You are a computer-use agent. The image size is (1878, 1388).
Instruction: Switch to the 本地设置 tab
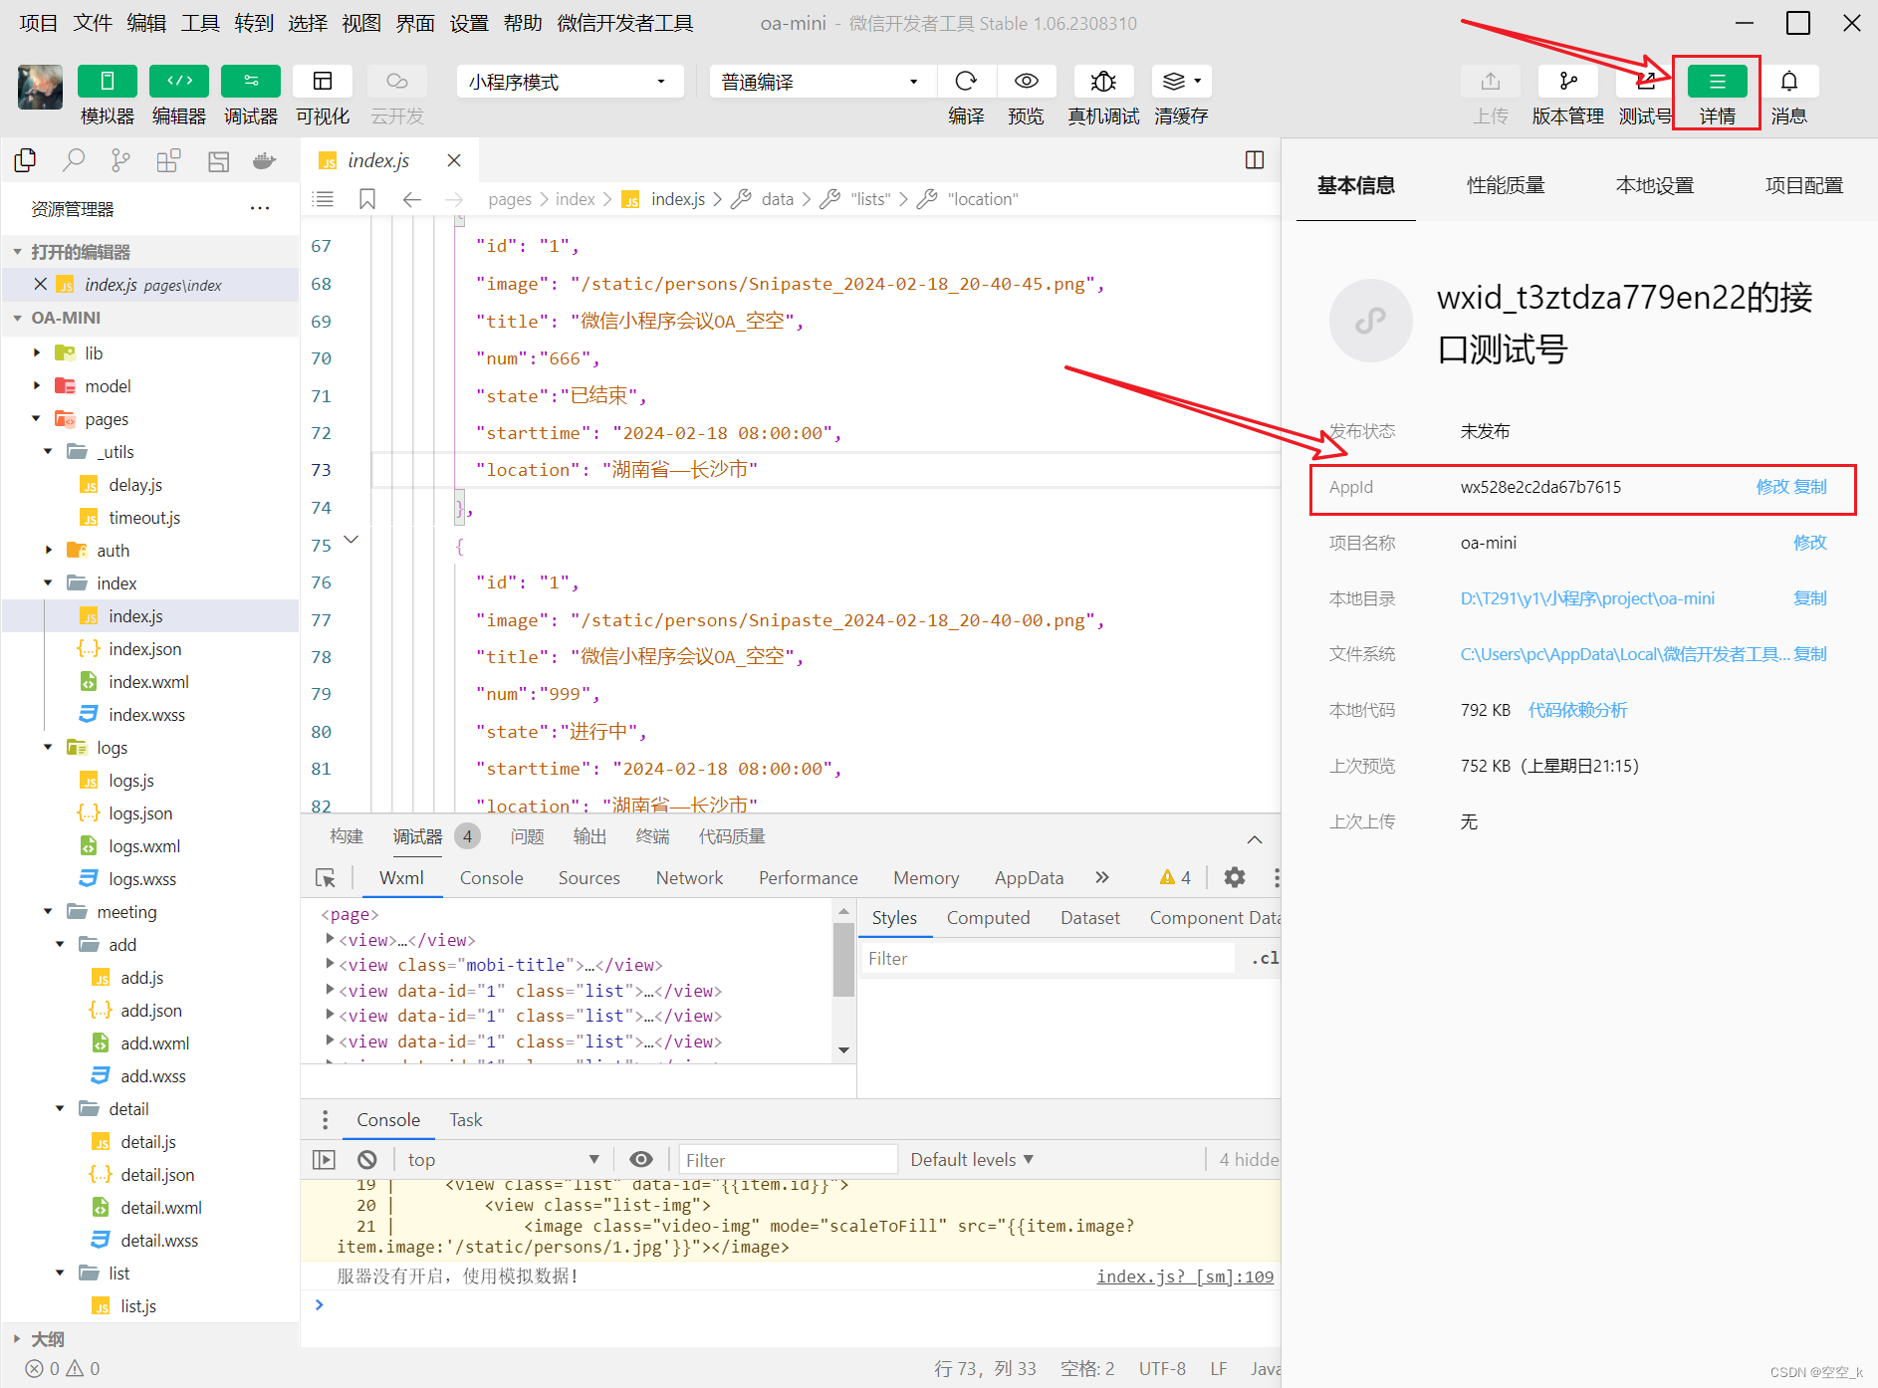point(1655,185)
